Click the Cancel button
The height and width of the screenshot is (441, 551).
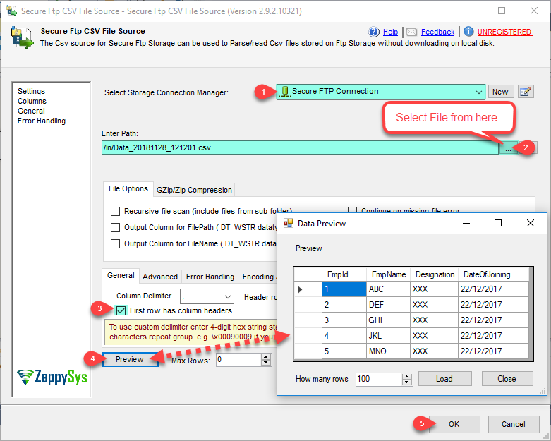[513, 424]
